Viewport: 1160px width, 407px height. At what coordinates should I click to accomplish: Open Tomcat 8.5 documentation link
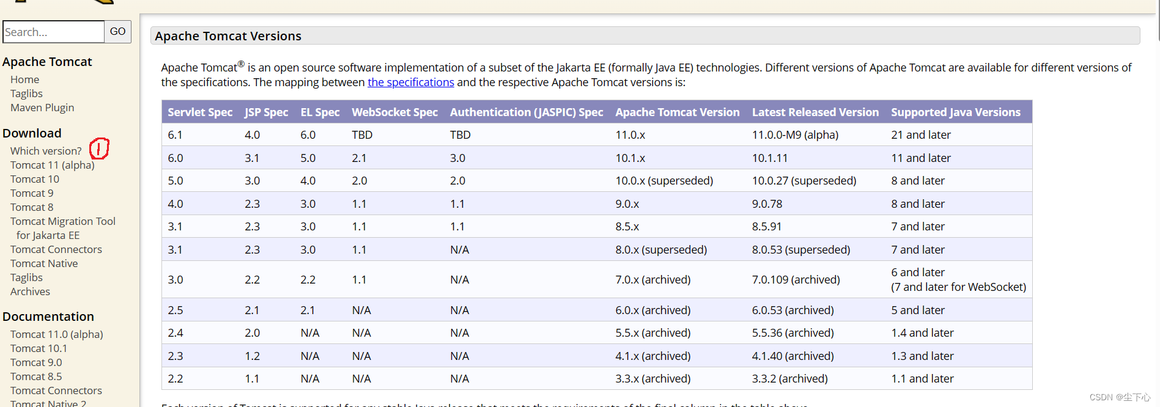tap(36, 376)
